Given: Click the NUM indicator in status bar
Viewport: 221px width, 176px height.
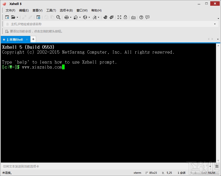Looking at the screenshot, I should (212, 173).
